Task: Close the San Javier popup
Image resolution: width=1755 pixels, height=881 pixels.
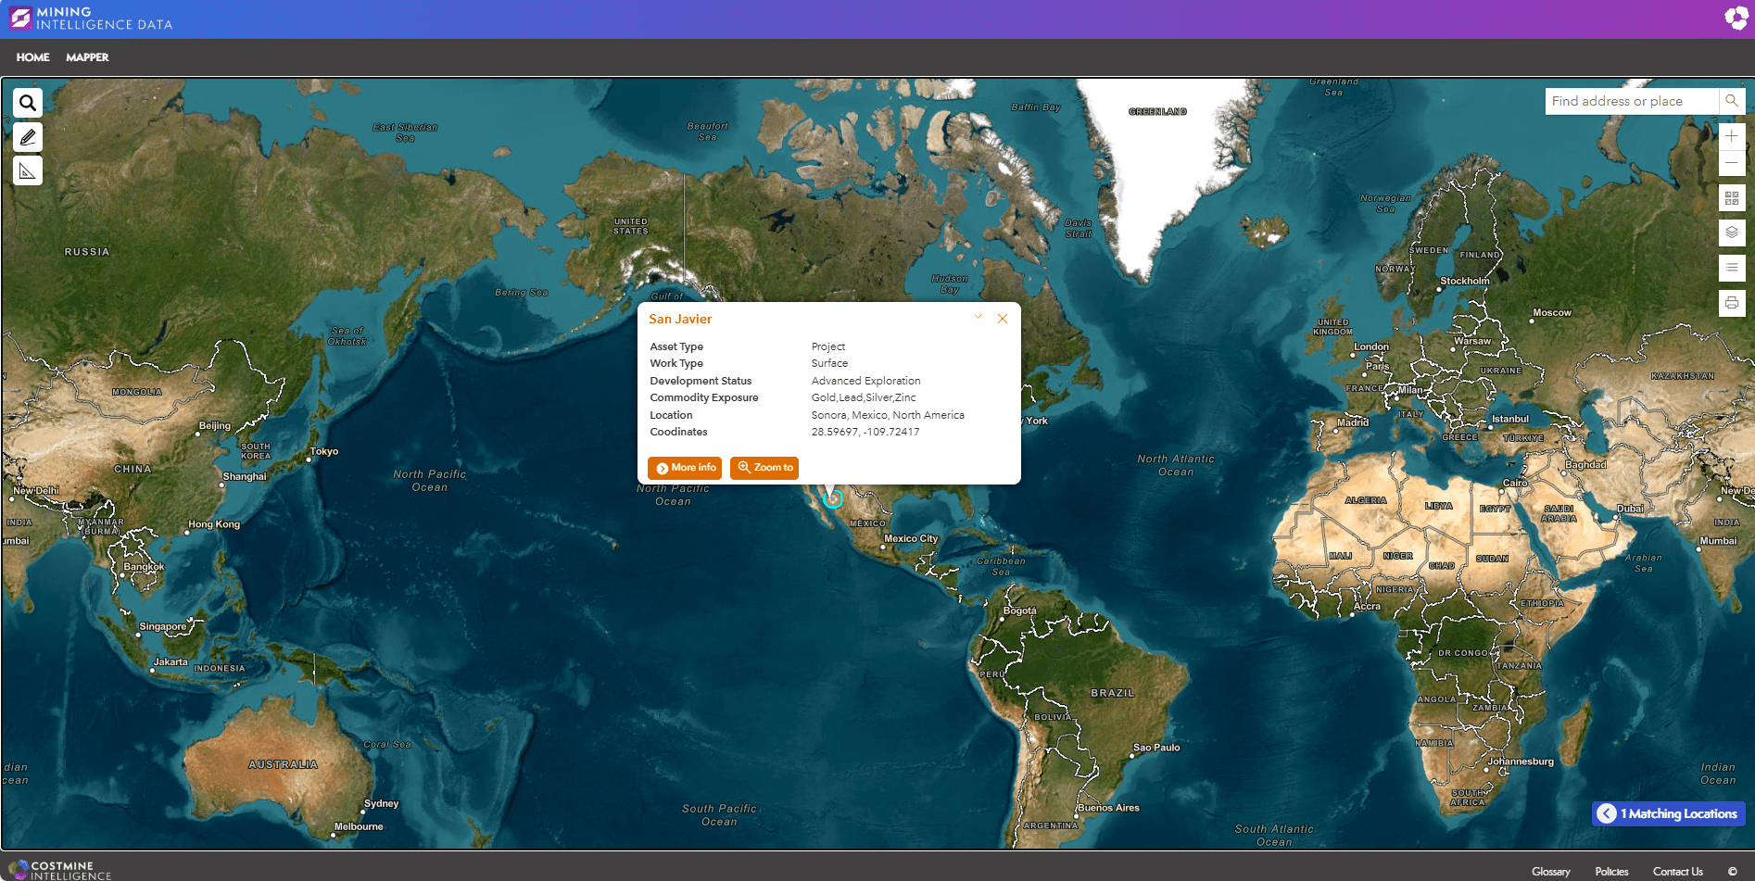Action: pos(1003,319)
